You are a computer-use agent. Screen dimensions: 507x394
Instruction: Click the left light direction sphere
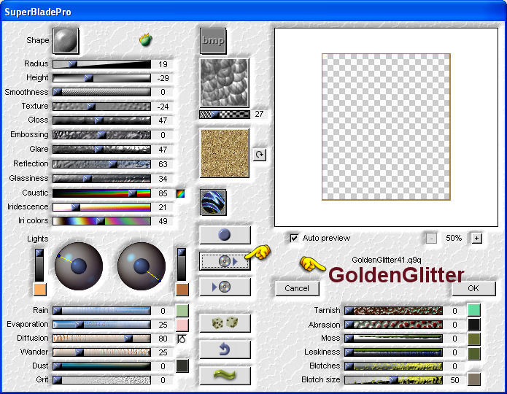[x=79, y=266]
